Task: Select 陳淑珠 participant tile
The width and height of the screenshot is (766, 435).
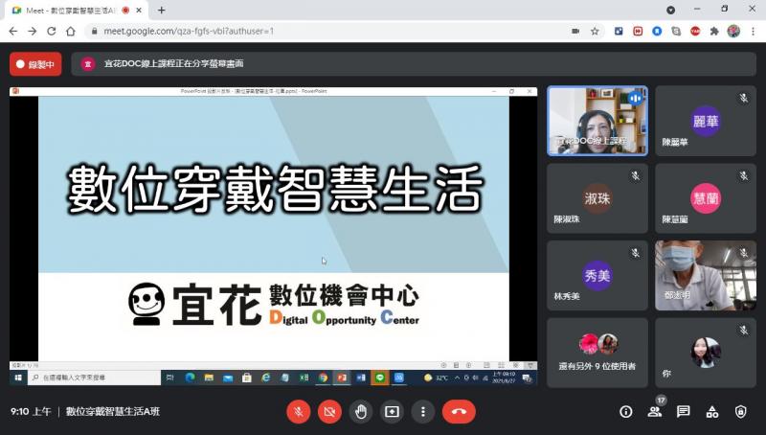Action: (597, 198)
